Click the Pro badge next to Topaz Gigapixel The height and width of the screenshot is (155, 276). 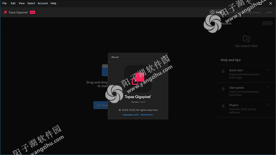32,12
